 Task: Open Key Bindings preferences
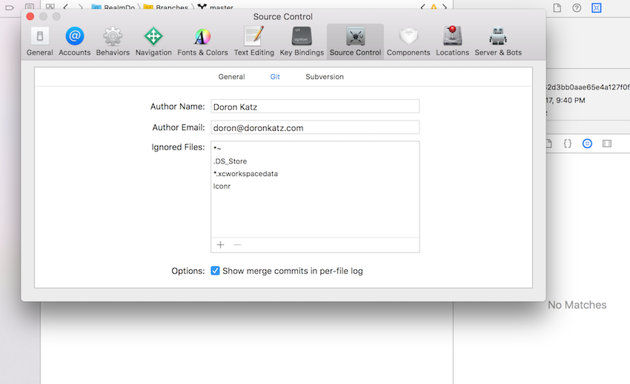tap(302, 41)
